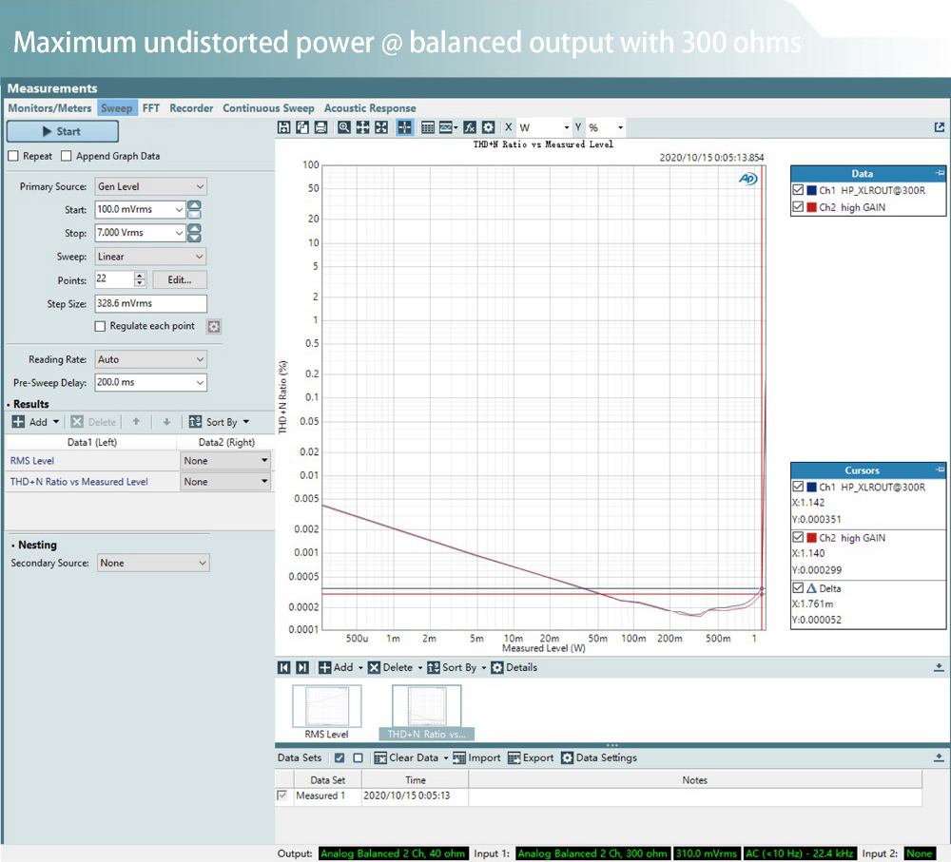Click the graph settings gear icon
Viewport: 951px width, 862px height.
click(488, 127)
